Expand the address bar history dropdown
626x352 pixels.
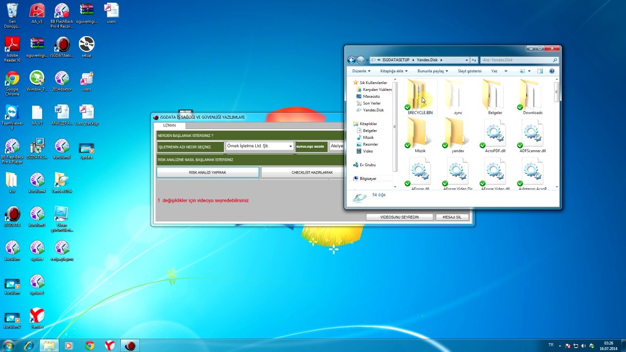tap(467, 60)
